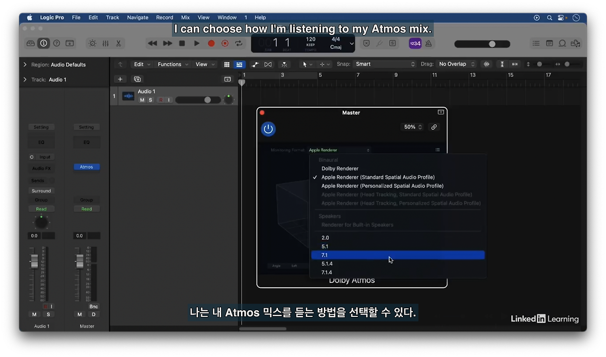Toggle vertical auto zoom icon

pos(502,64)
